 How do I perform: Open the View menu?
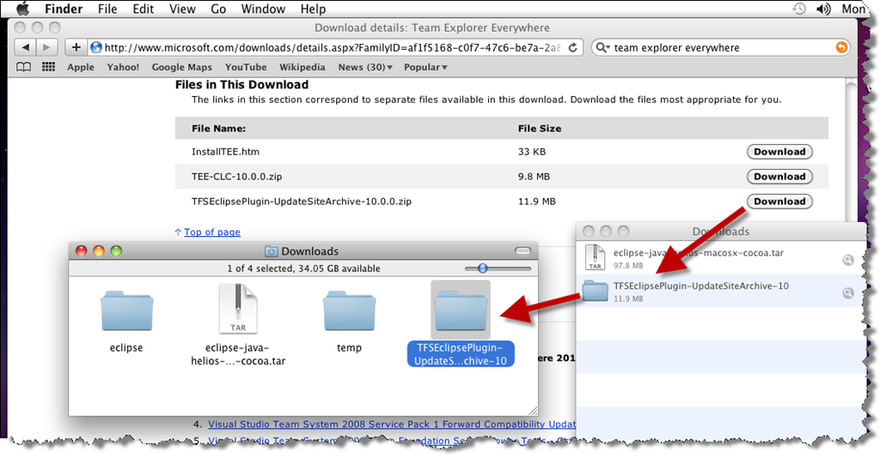pyautogui.click(x=182, y=9)
